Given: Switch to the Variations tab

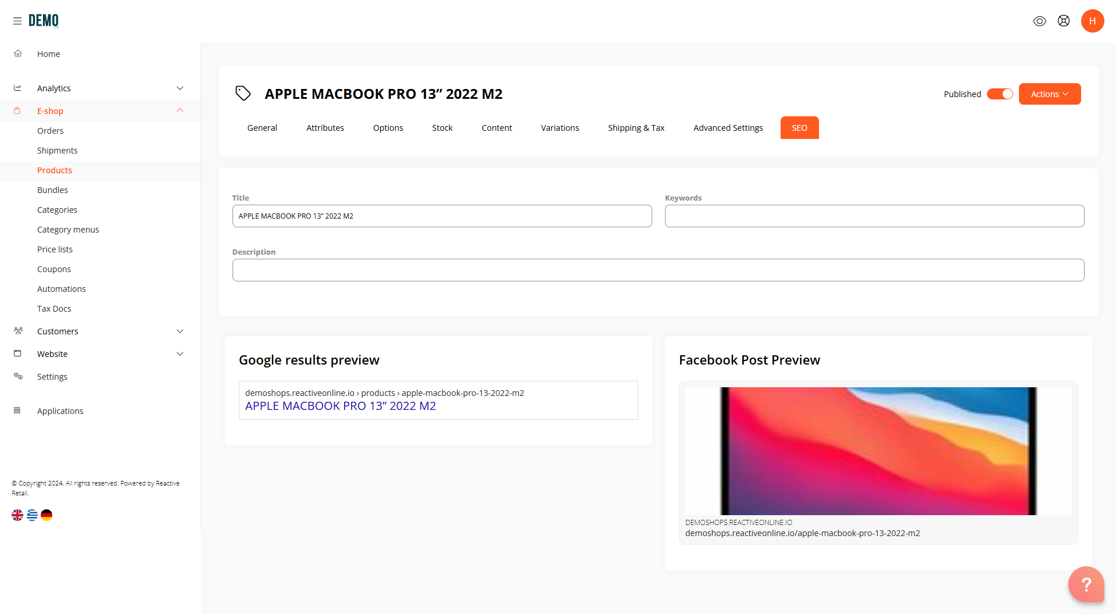Looking at the screenshot, I should click(x=560, y=128).
